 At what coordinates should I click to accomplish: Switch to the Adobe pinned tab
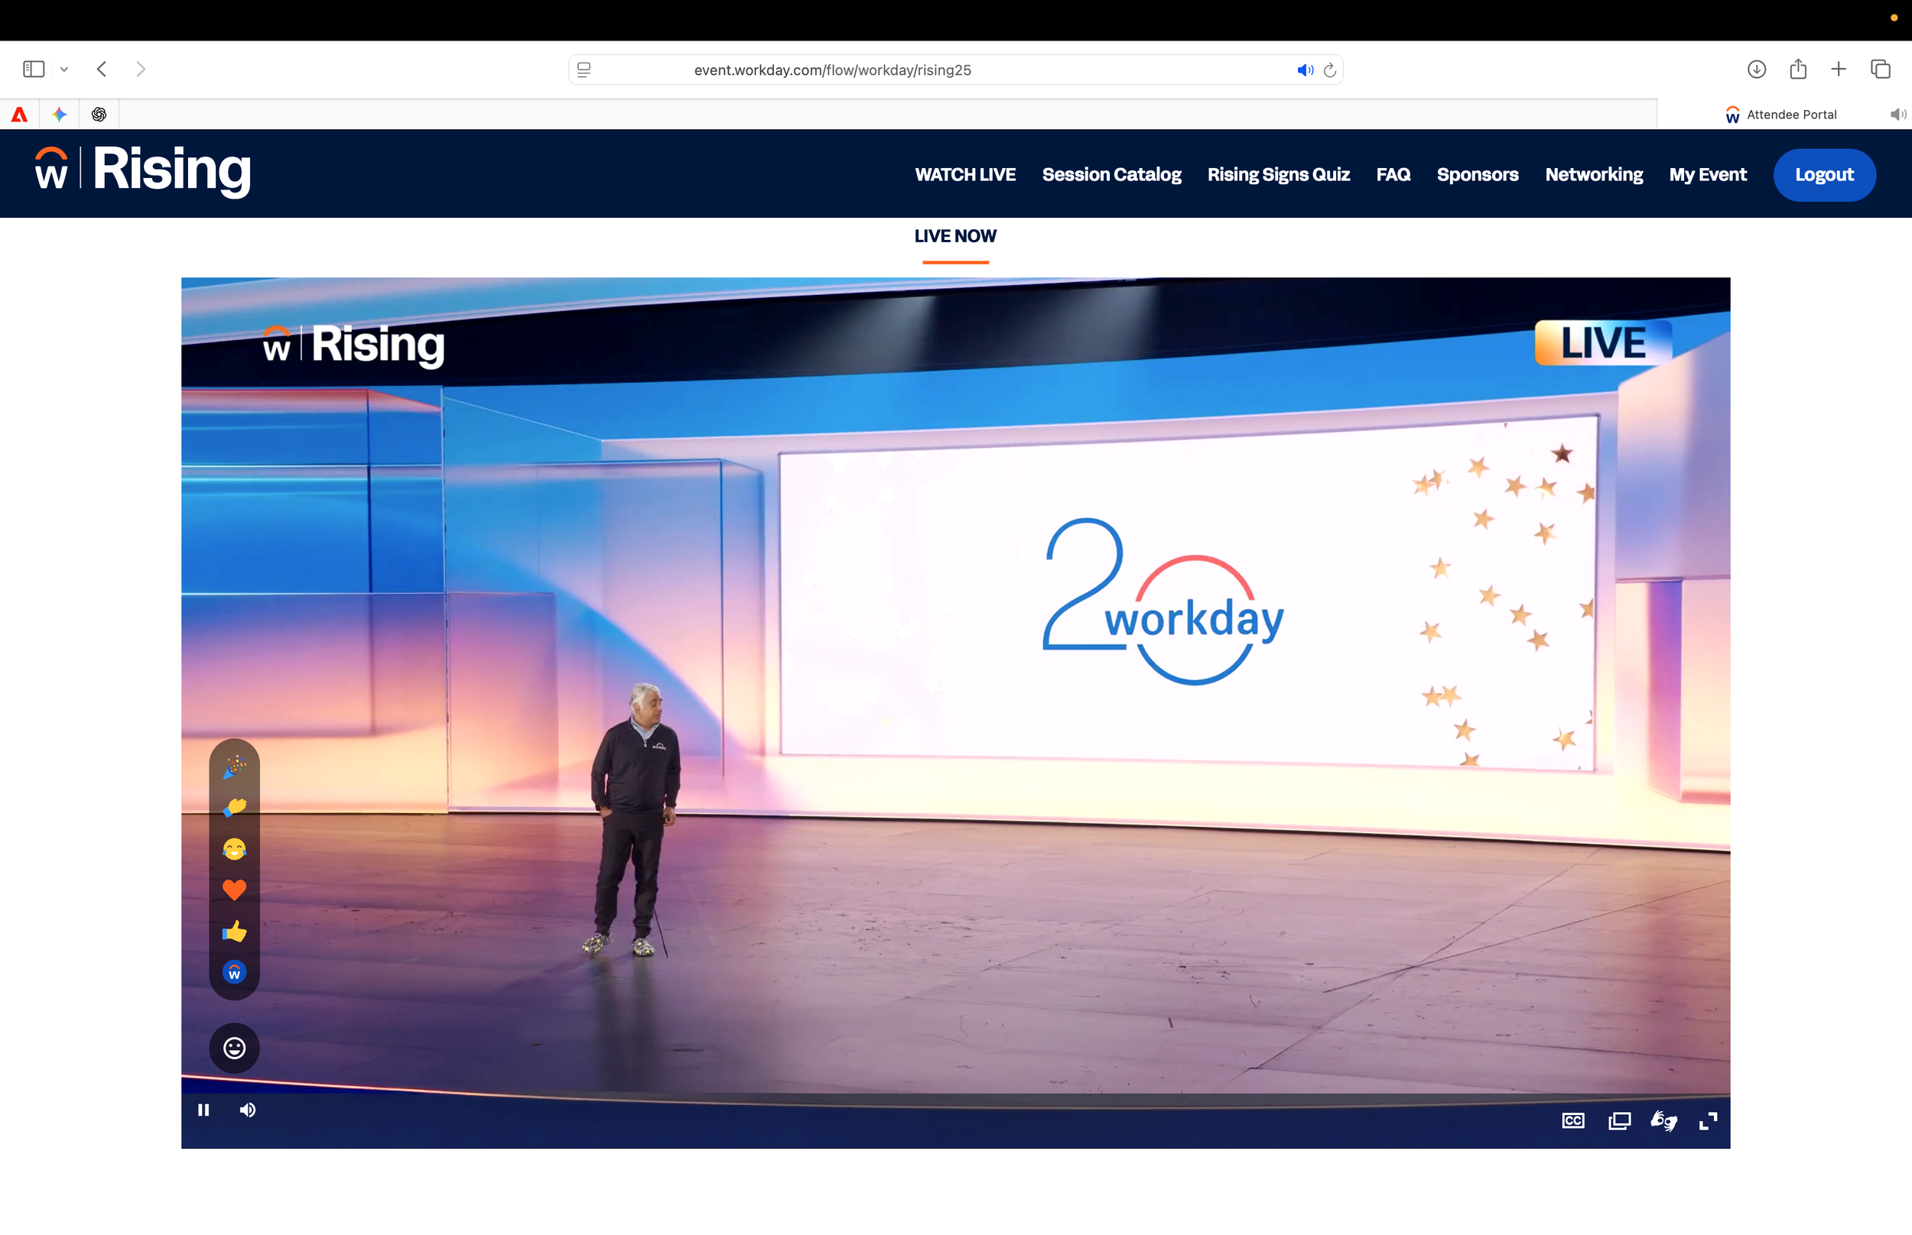19,115
